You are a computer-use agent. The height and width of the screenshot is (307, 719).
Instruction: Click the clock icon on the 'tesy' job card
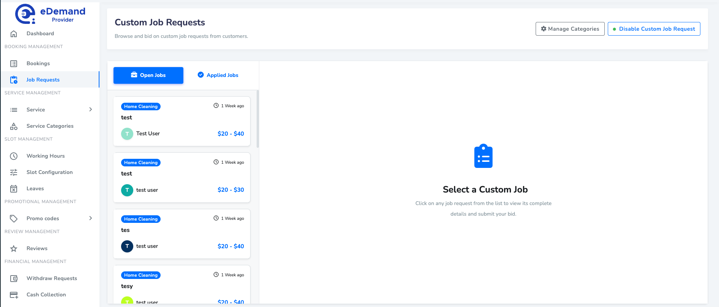tap(216, 275)
